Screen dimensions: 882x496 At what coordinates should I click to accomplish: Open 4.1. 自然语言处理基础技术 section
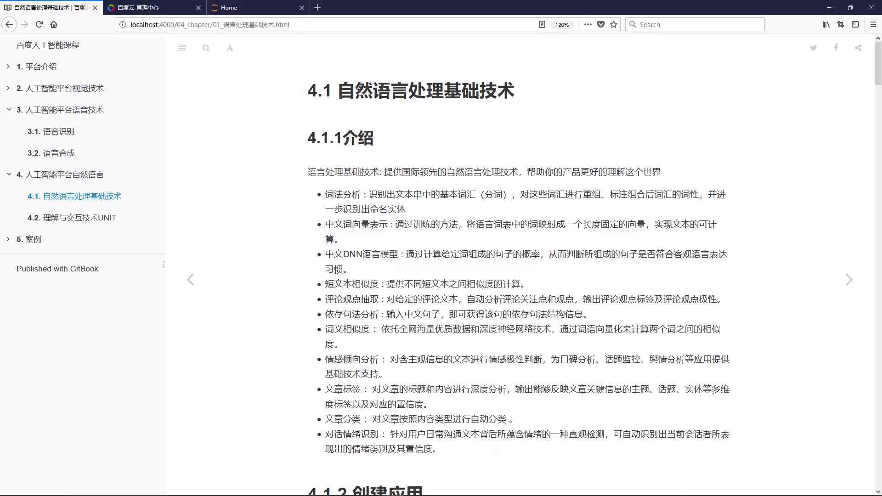[74, 196]
